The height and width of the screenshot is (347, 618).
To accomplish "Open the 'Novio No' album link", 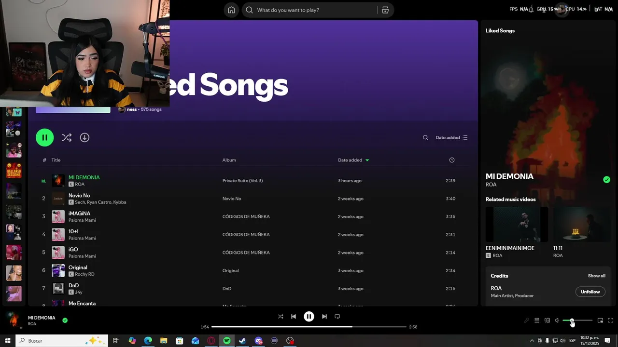I will coord(232,199).
